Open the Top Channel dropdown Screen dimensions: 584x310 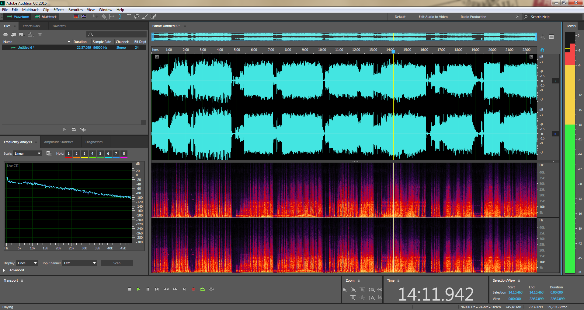point(80,263)
